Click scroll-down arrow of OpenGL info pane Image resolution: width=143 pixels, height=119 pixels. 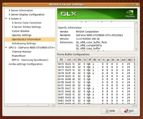click(136, 50)
